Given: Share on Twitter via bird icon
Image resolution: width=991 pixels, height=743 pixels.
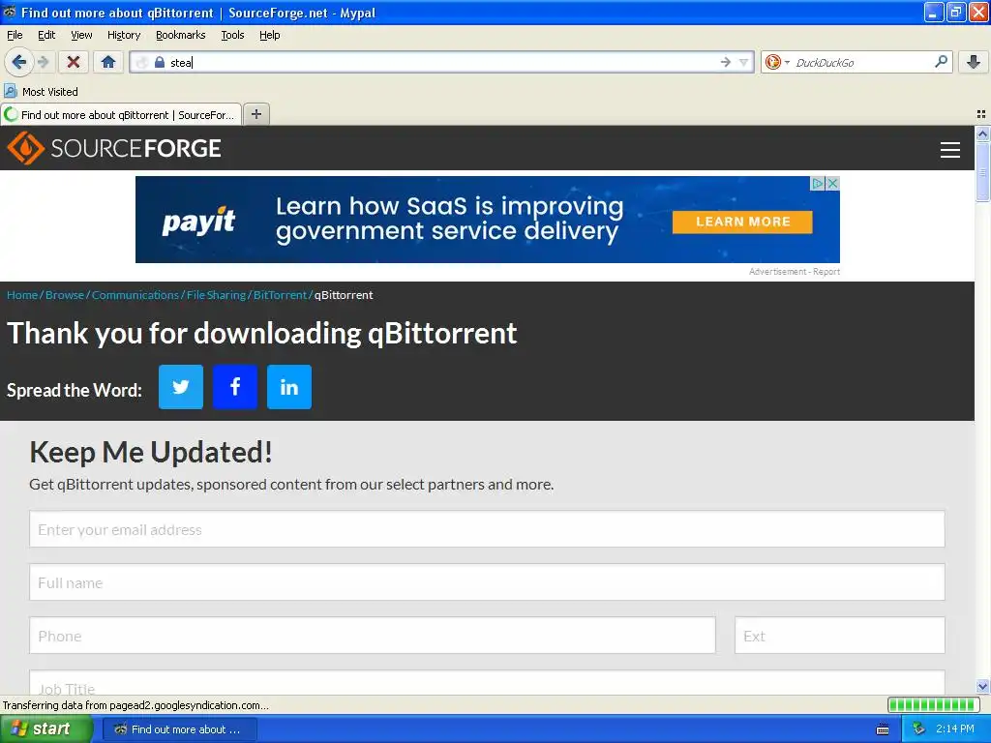Looking at the screenshot, I should (181, 387).
